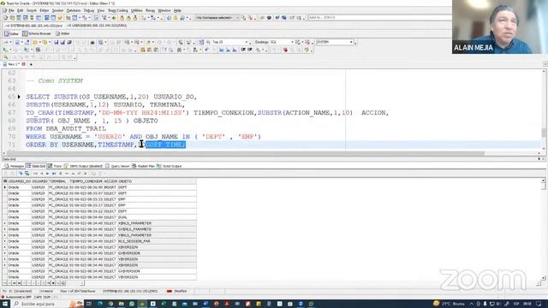
Task: Click the print icon in editor toolbar
Action: (92, 42)
